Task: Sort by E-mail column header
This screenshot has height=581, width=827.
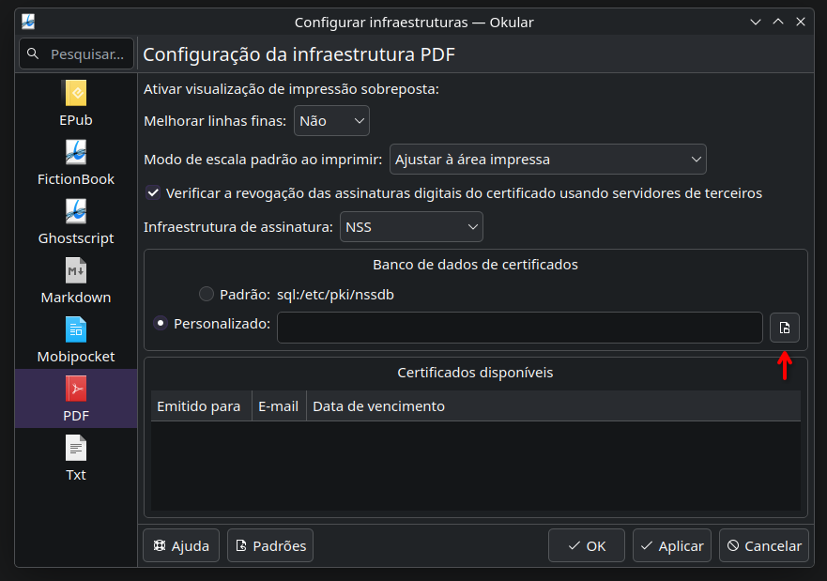Action: [x=279, y=406]
